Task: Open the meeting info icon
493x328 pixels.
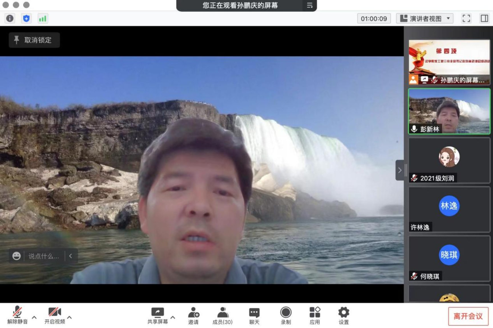Action: [x=10, y=19]
